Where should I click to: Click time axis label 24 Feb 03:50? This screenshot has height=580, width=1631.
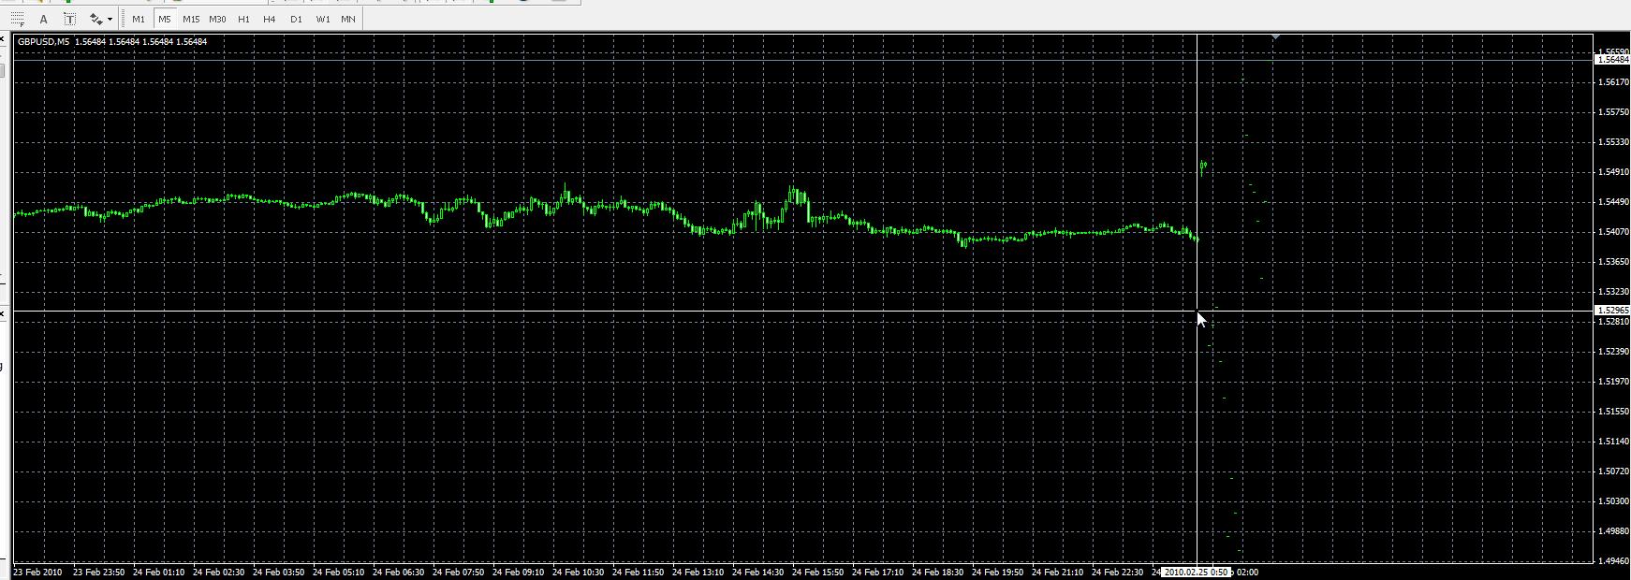click(278, 572)
